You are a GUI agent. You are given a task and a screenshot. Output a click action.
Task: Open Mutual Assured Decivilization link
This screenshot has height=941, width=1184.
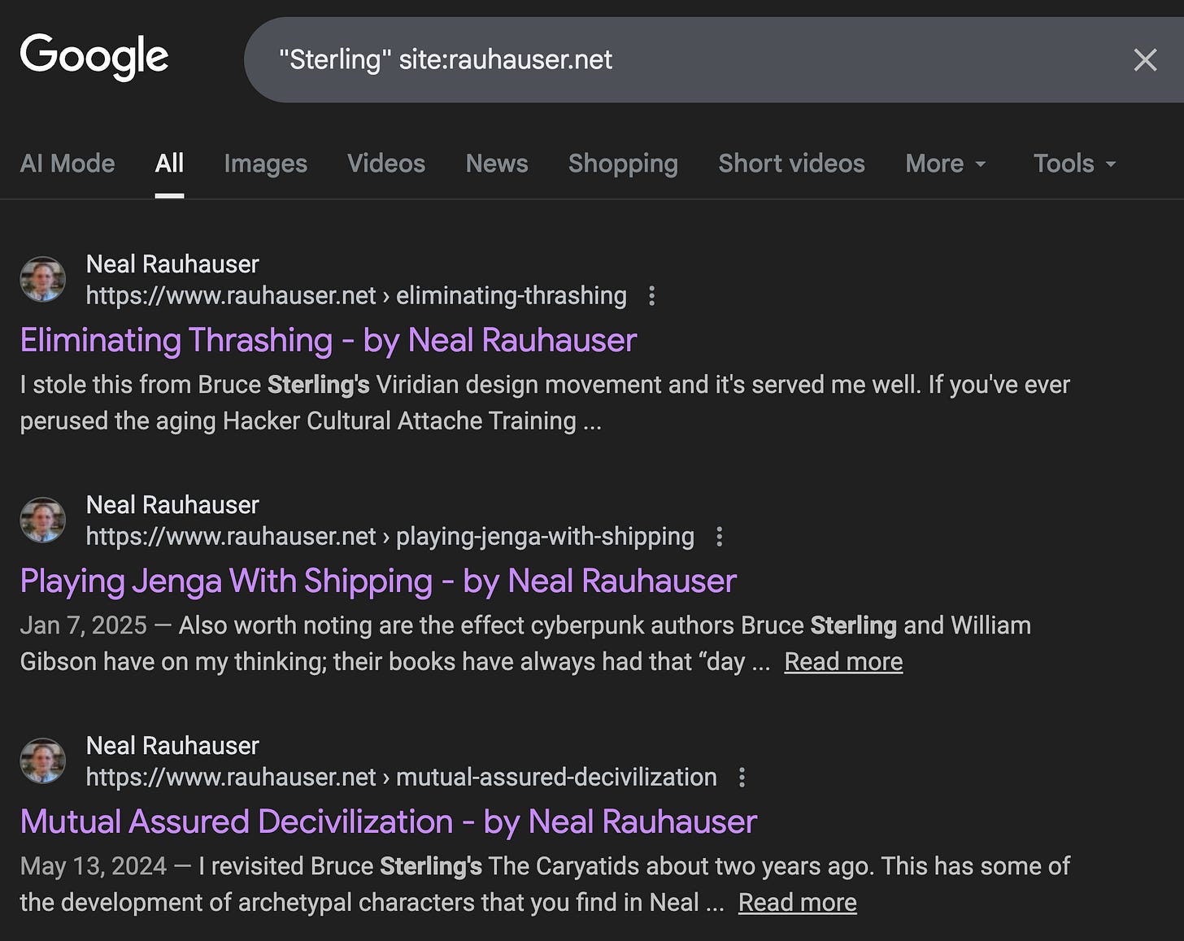pos(389,821)
